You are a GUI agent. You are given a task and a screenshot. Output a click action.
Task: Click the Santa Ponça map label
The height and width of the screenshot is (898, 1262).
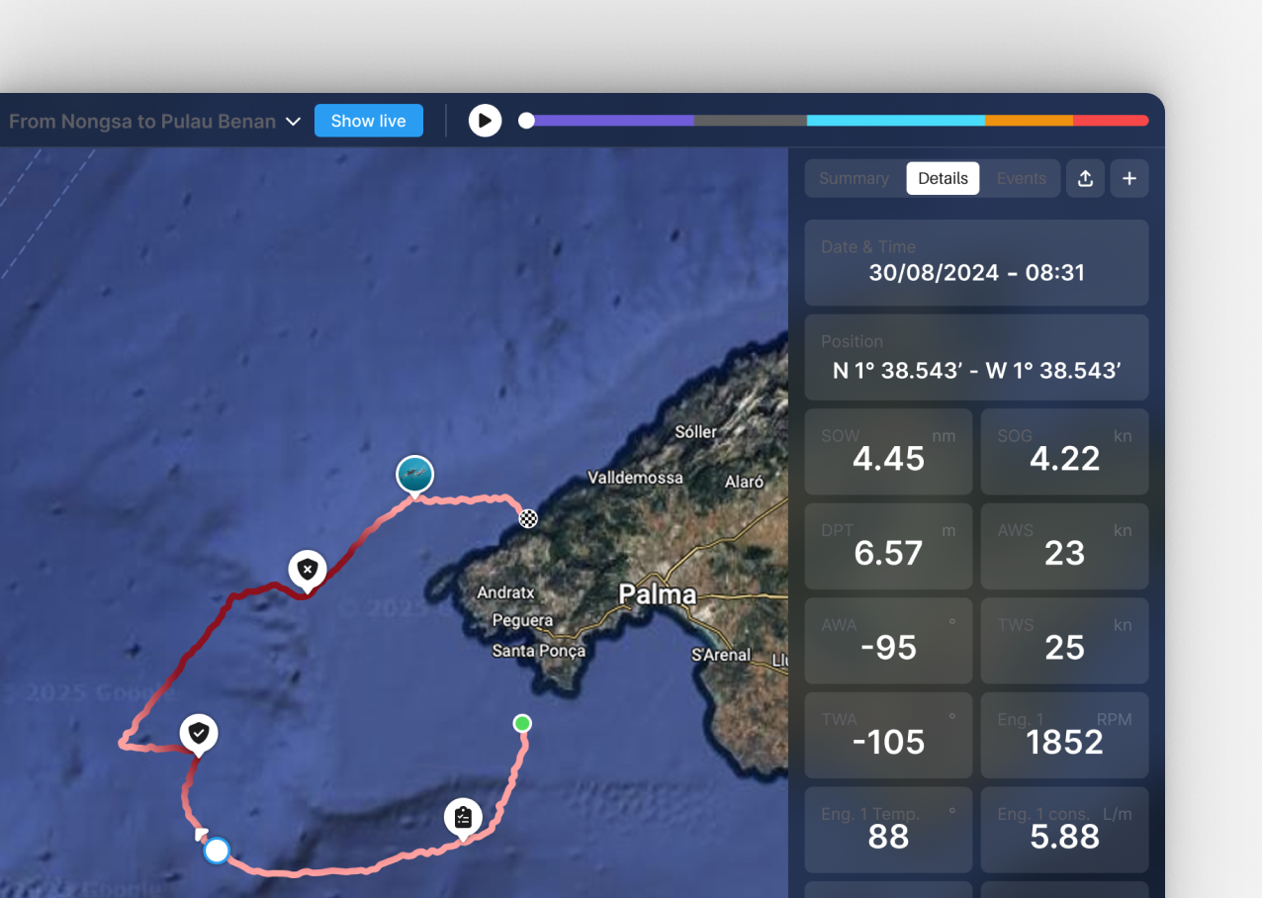pyautogui.click(x=539, y=651)
